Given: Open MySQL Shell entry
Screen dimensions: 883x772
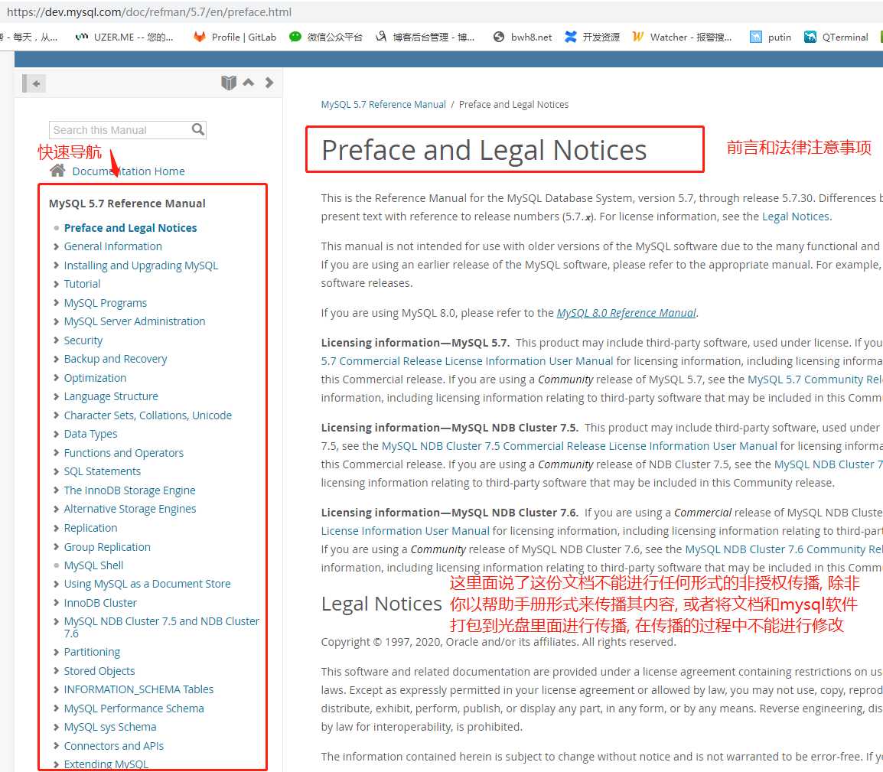Looking at the screenshot, I should (x=93, y=565).
